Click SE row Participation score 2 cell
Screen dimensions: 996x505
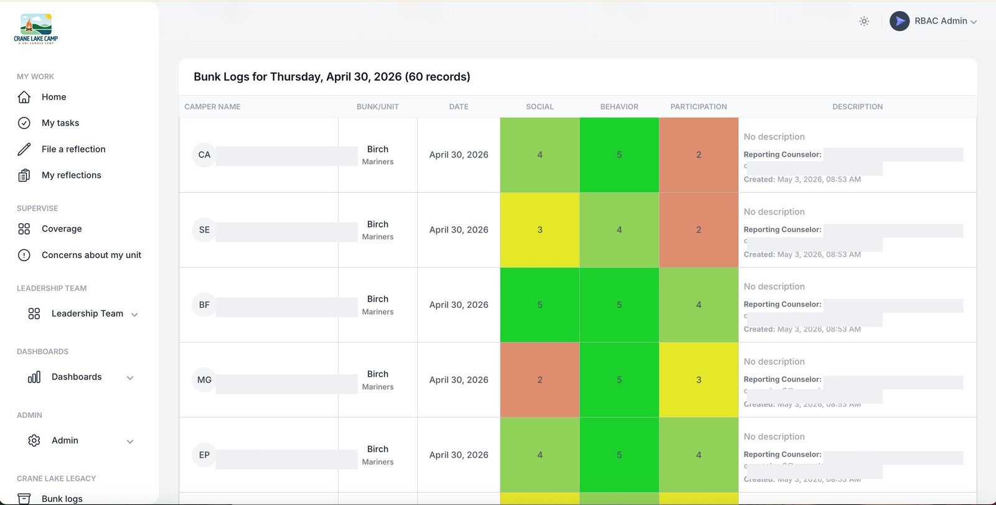tap(698, 230)
